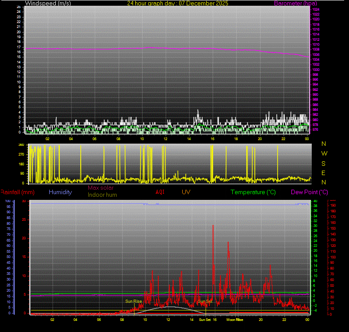Select the 'Temperature (°C)' legend label
Screen dimensions: 349x332
[253, 192]
